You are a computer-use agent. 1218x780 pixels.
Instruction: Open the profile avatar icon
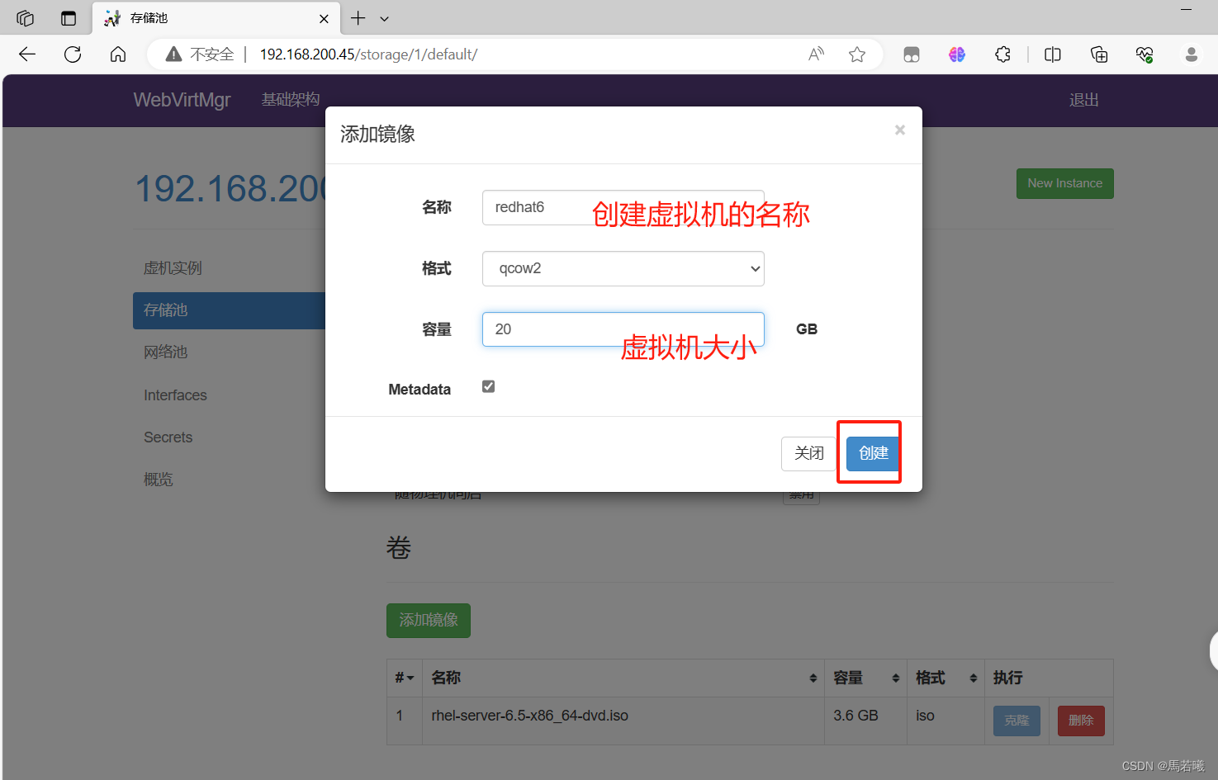point(1191,54)
